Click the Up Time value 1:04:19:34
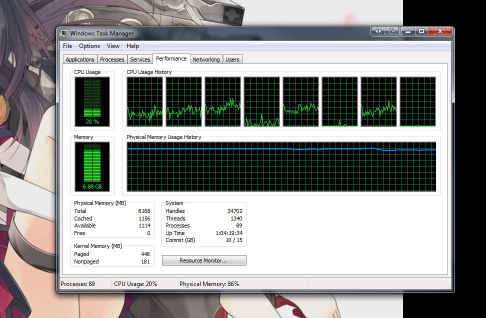Screen dimensions: 486x318 (x=229, y=233)
